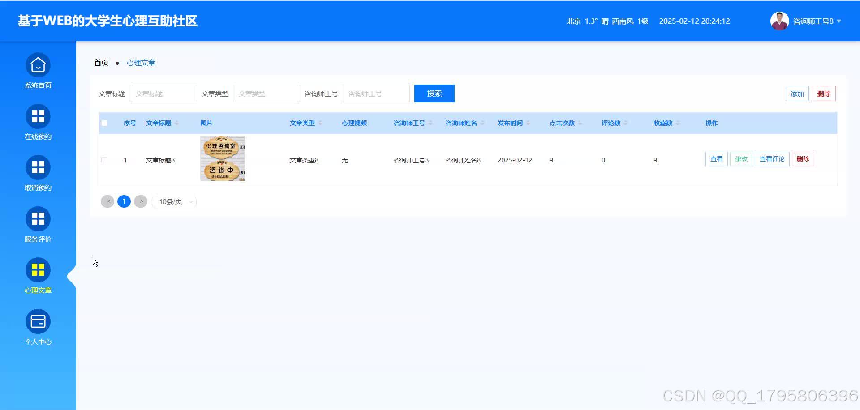Click the user avatar in the header

(x=779, y=21)
